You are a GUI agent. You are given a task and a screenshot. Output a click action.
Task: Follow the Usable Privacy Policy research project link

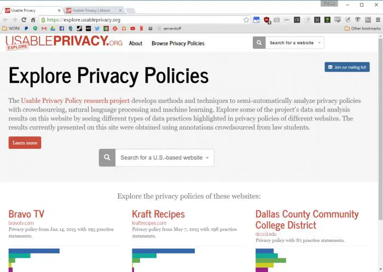click(76, 101)
